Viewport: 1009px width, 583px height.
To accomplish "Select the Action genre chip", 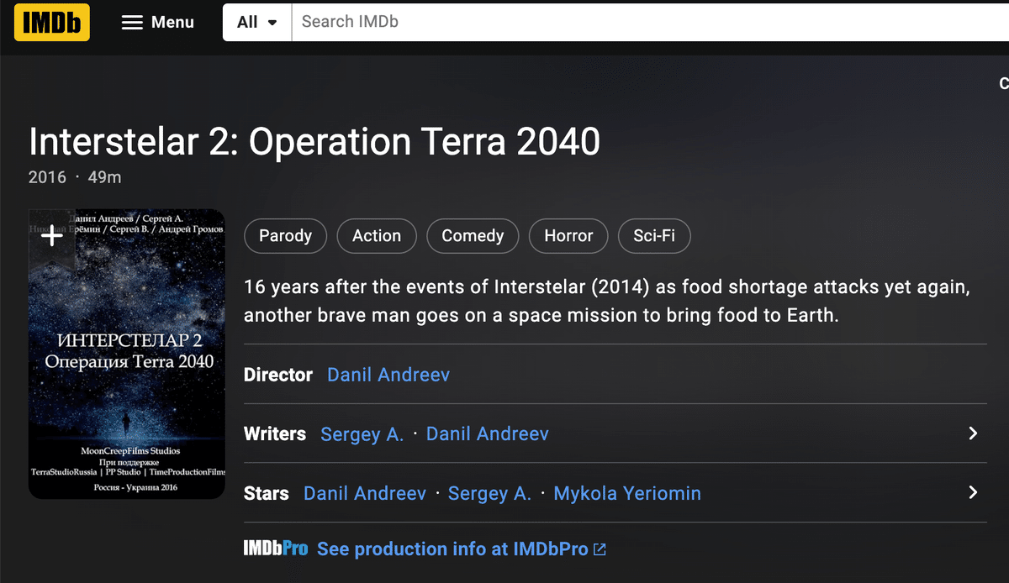I will [x=377, y=236].
